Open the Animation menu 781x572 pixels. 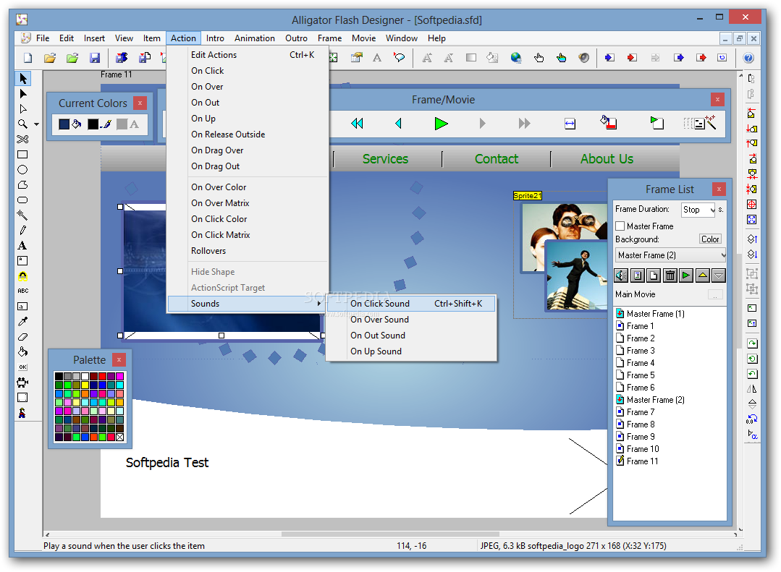[255, 38]
